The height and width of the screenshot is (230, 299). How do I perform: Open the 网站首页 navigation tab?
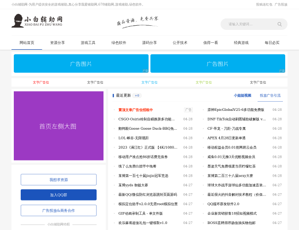(27, 43)
